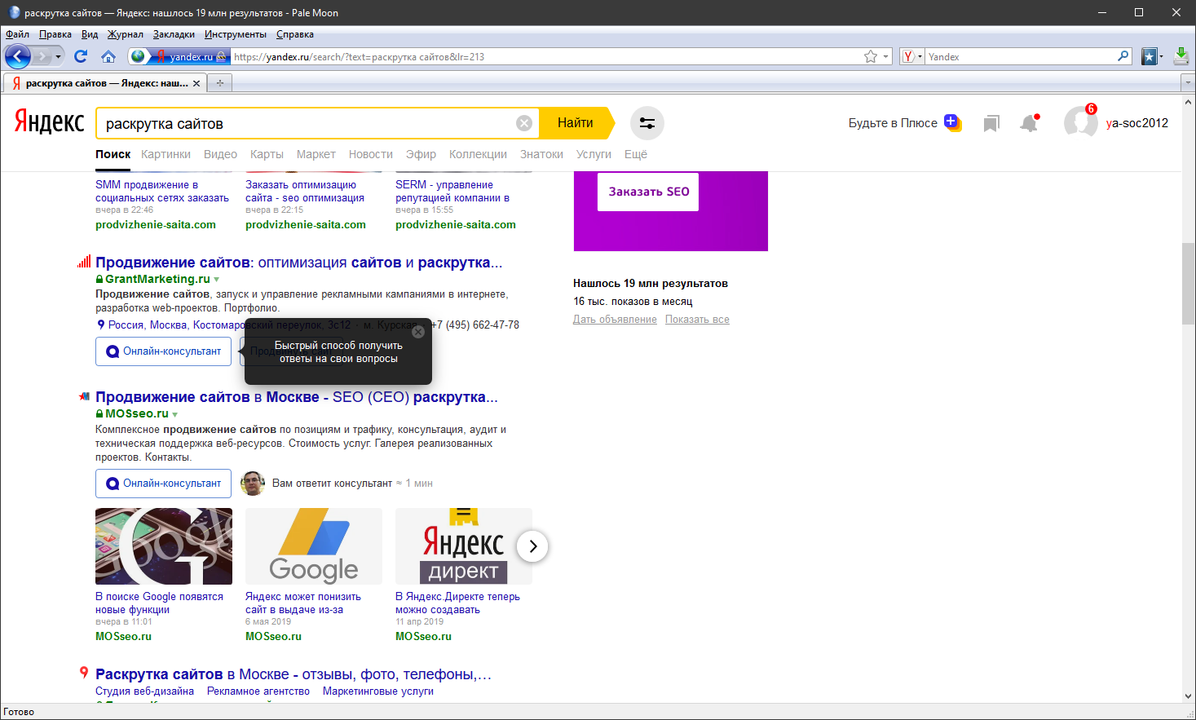Clear the query with the X icon
The width and height of the screenshot is (1196, 720).
(524, 123)
